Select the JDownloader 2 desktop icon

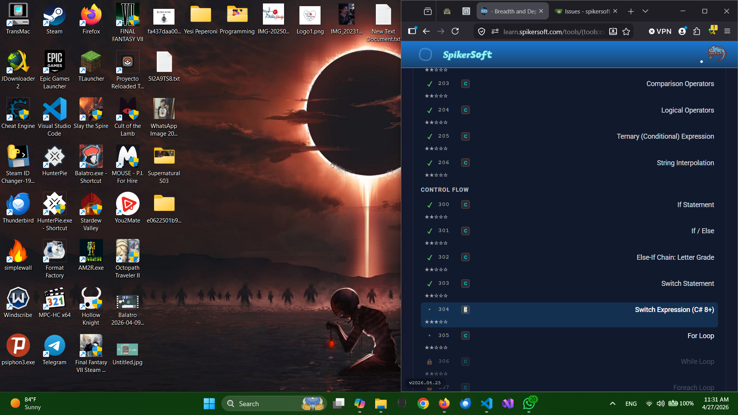[x=18, y=70]
